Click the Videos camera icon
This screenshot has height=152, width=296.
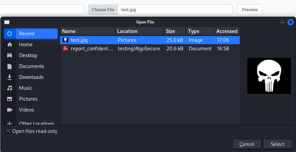tap(10, 110)
